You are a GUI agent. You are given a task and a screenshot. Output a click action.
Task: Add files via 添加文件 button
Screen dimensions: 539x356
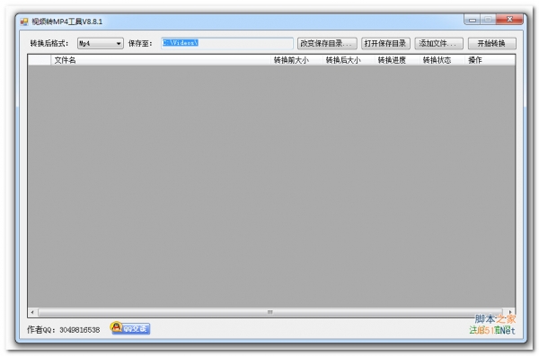click(x=438, y=43)
